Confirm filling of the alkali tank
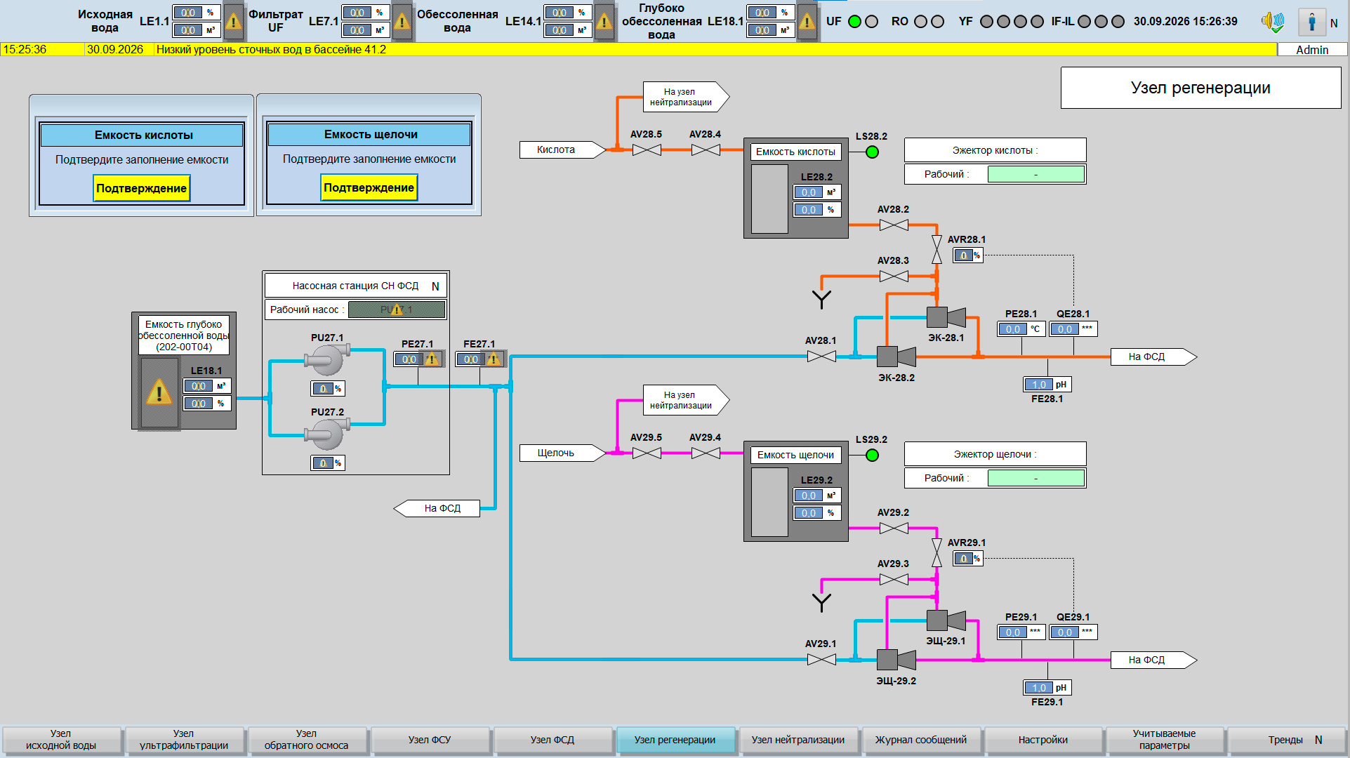 pos(369,187)
